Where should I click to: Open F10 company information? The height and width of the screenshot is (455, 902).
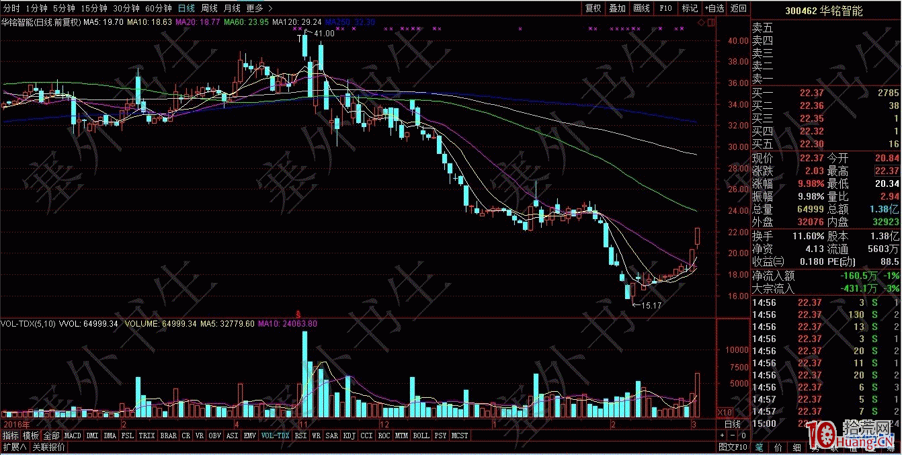pyautogui.click(x=665, y=8)
